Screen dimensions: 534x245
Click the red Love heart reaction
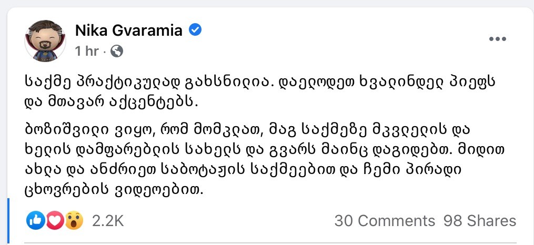tap(55, 221)
